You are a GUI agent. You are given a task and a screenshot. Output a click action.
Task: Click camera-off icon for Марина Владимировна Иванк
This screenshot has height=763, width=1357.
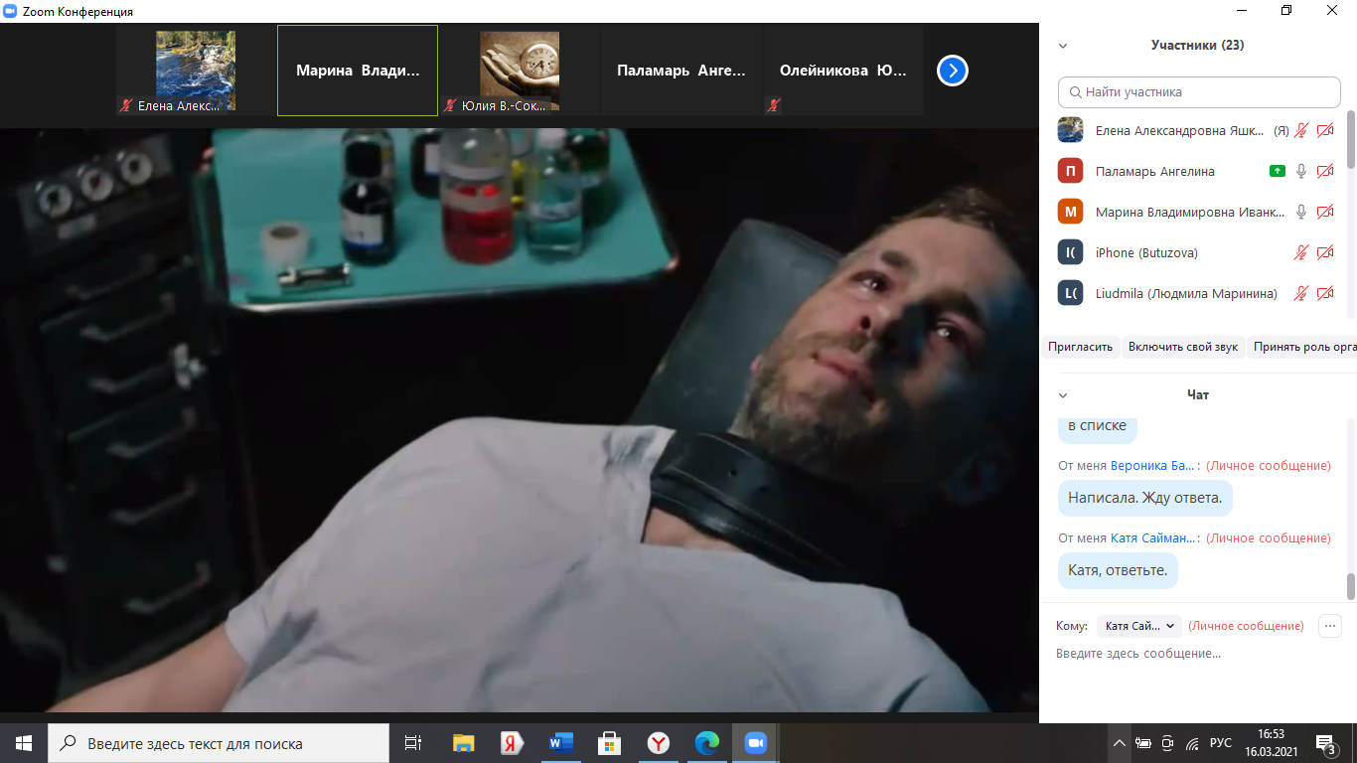[1325, 212]
